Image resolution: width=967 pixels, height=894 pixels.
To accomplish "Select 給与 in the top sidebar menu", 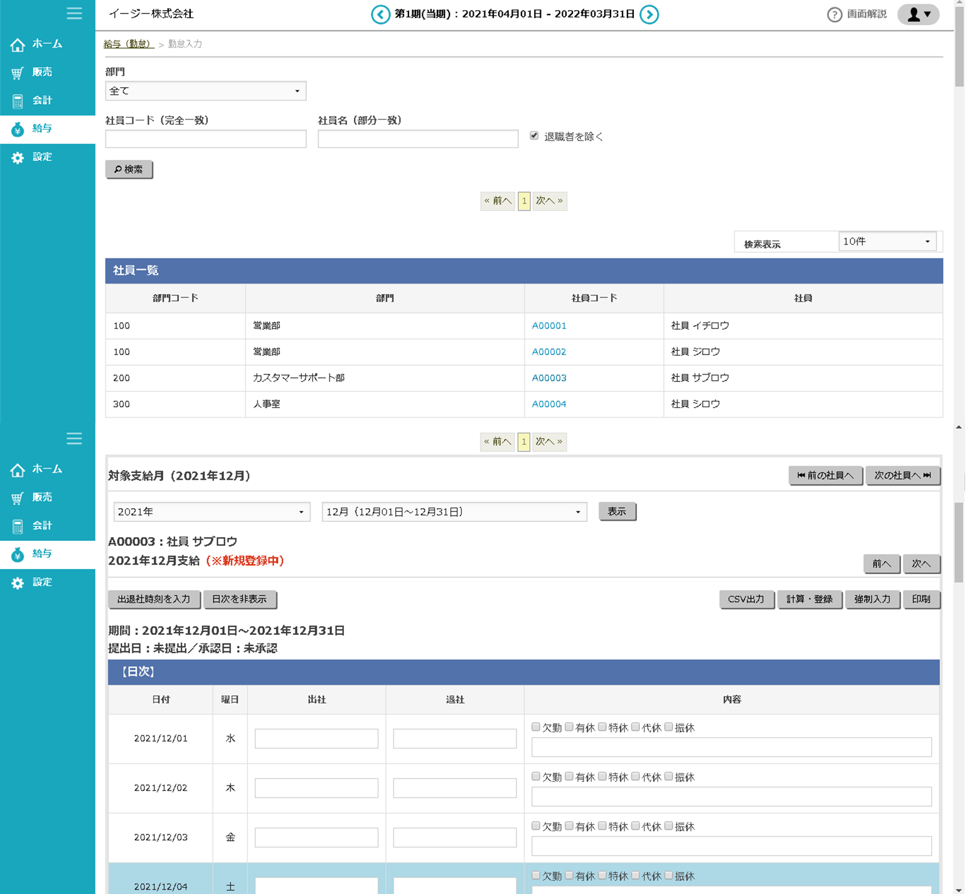I will (x=42, y=129).
